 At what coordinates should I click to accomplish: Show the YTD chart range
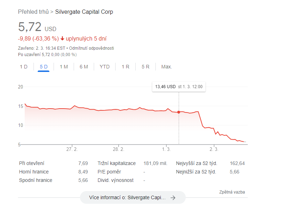(x=105, y=67)
